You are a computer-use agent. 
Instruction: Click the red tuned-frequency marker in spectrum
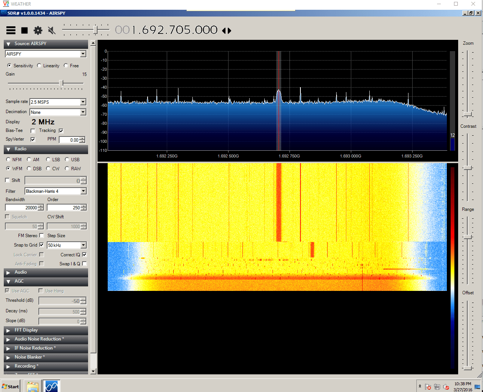[279, 101]
